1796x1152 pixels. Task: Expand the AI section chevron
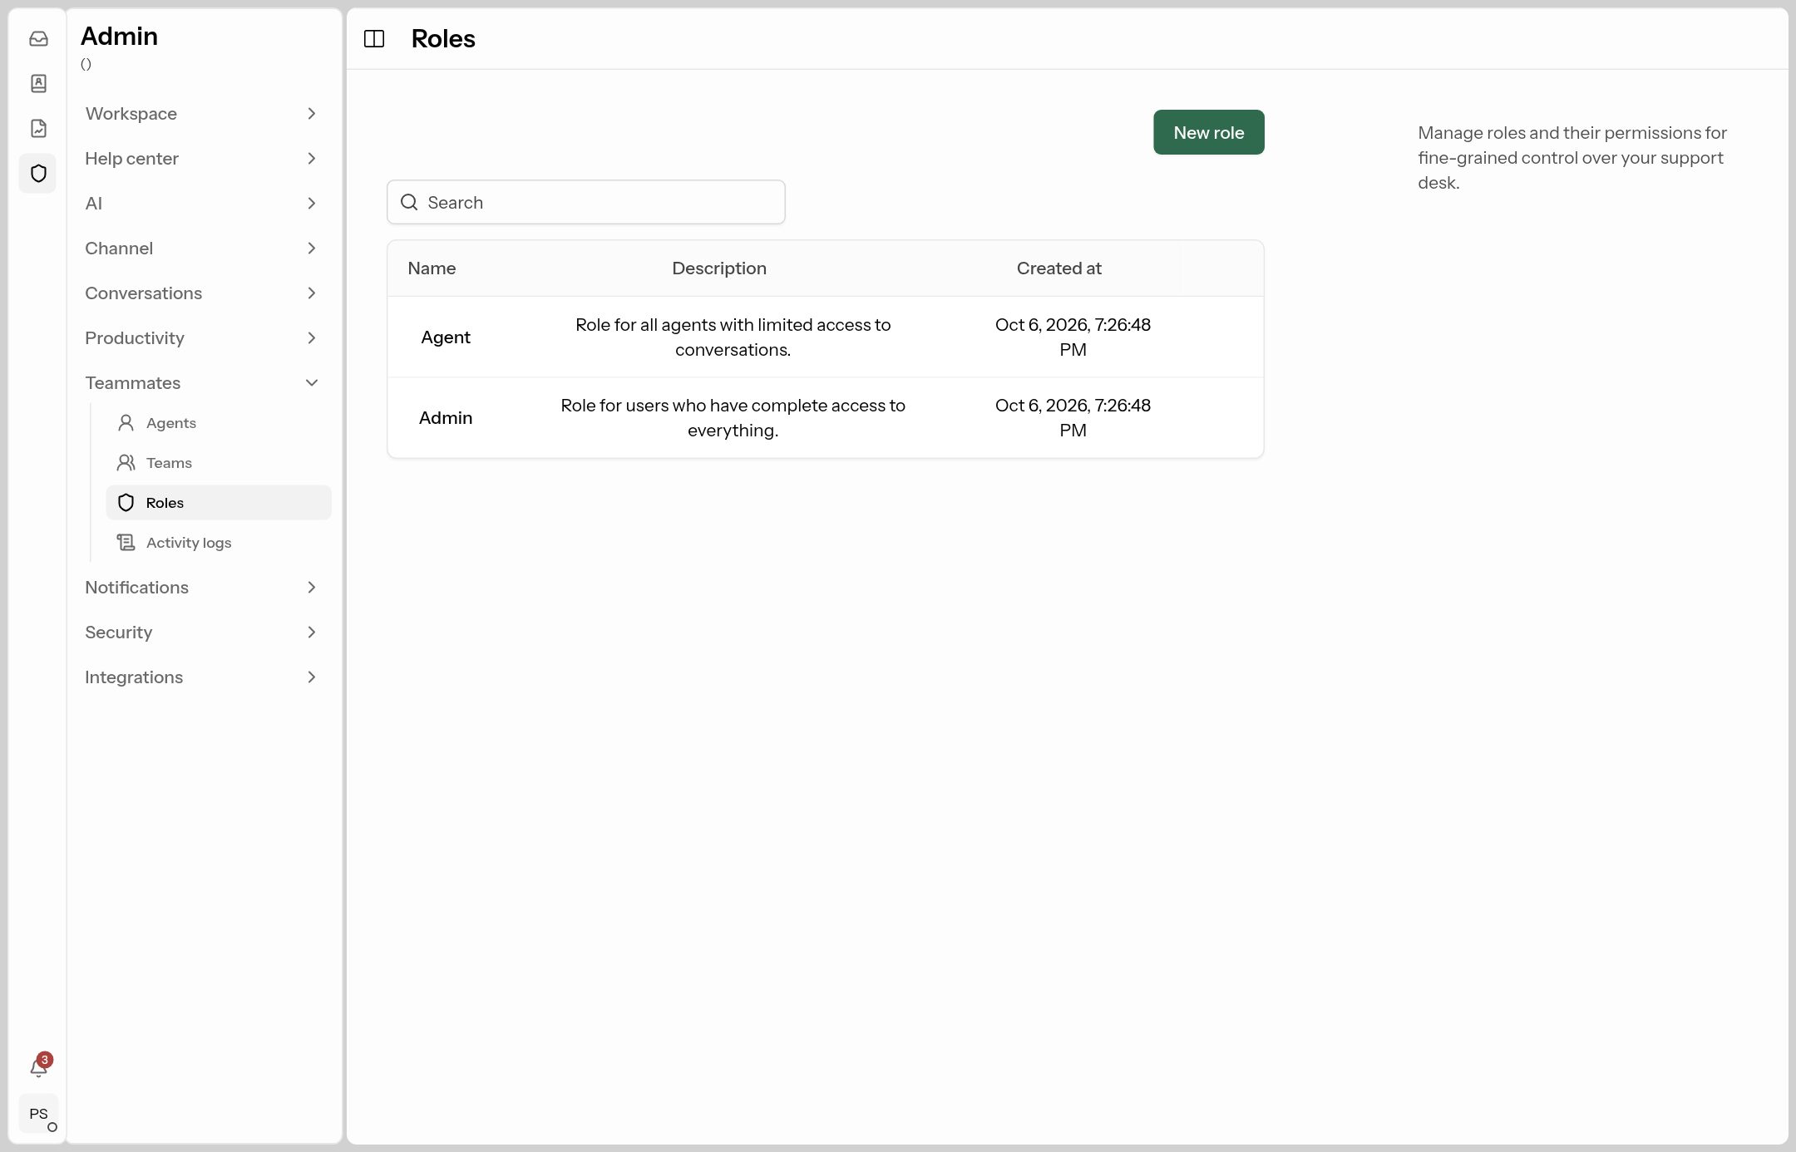click(x=312, y=204)
